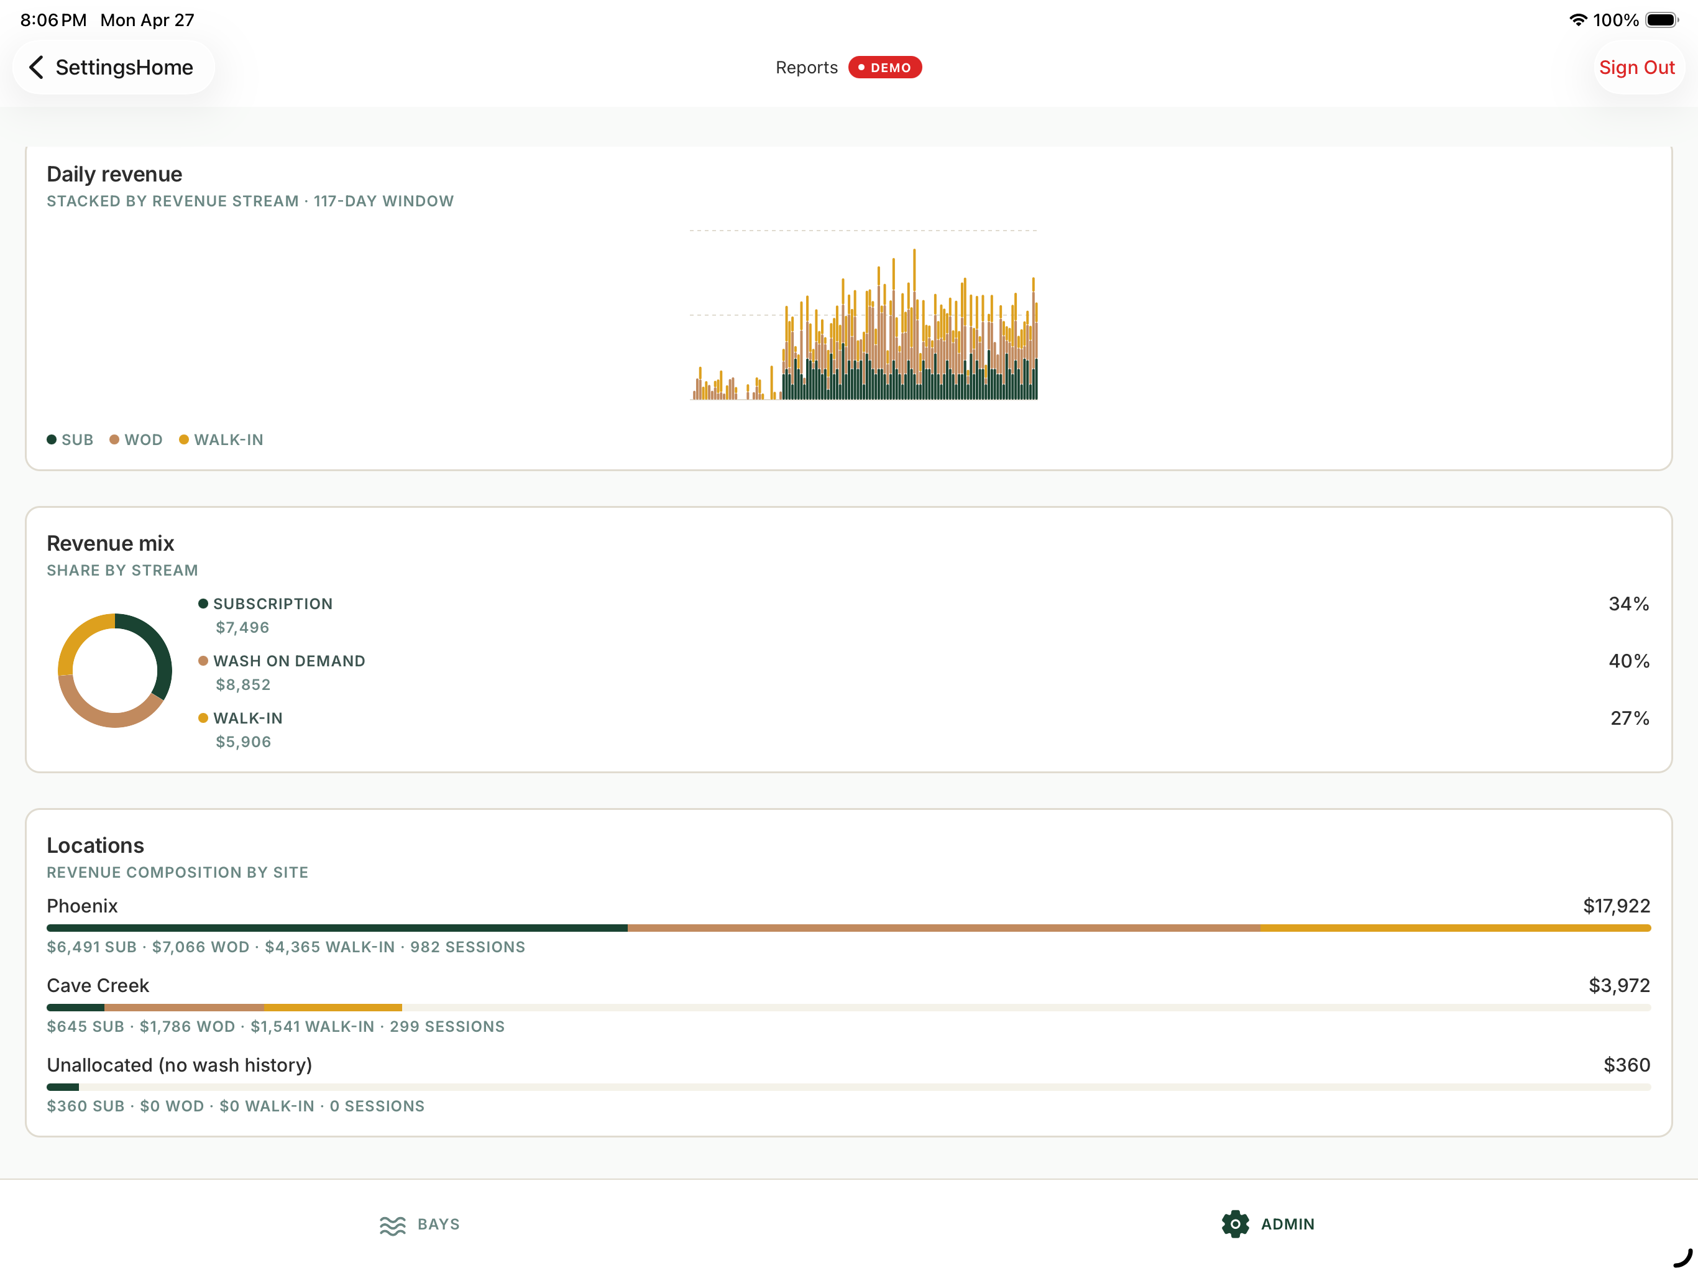Tap the 8:06 PM clock
1698x1273 pixels.
(53, 20)
